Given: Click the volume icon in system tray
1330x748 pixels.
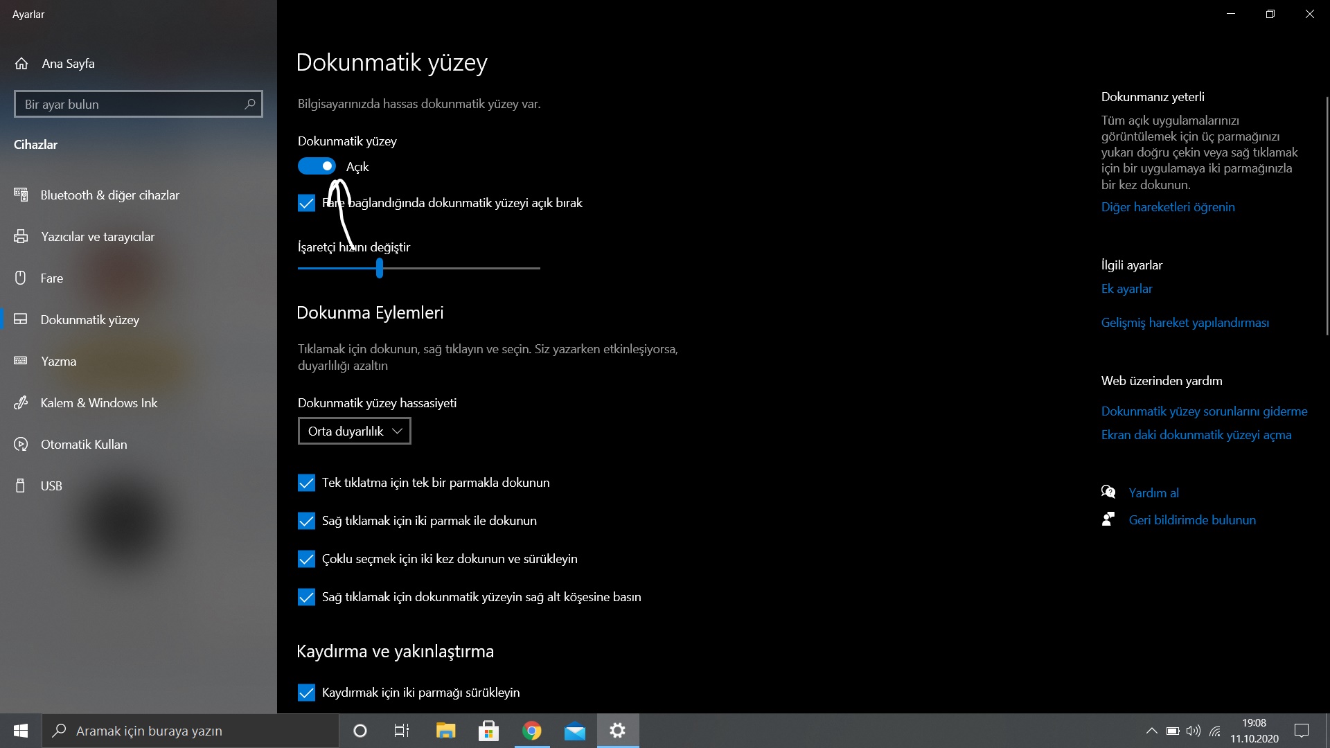Looking at the screenshot, I should 1193,731.
